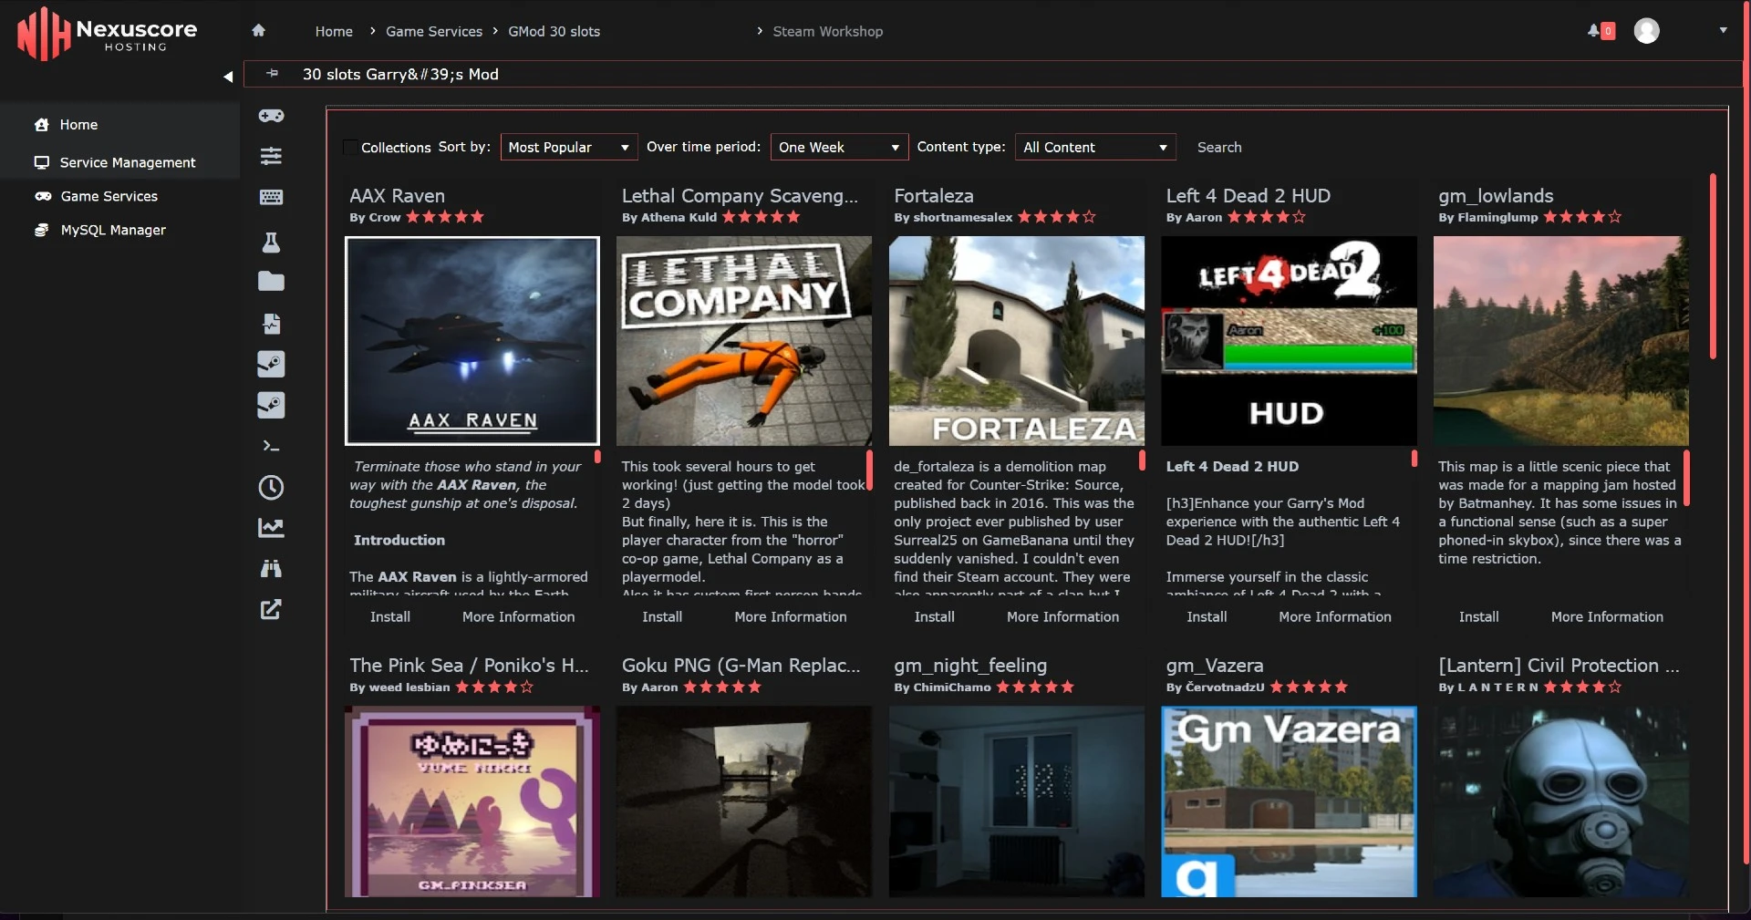Collapse the sidebar with the left arrow
The width and height of the screenshot is (1751, 920).
[x=228, y=77]
